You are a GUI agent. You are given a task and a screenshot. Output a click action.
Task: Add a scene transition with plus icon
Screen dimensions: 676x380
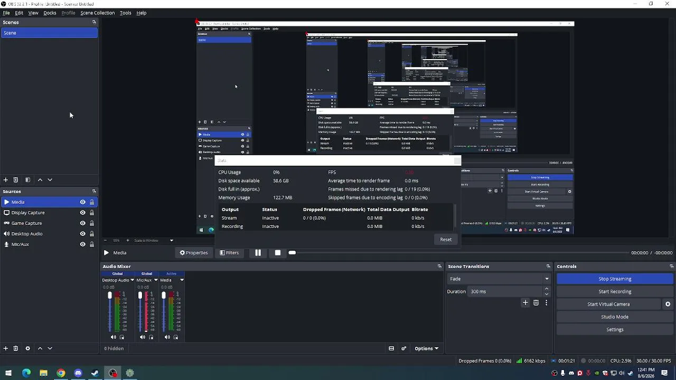[x=525, y=303]
